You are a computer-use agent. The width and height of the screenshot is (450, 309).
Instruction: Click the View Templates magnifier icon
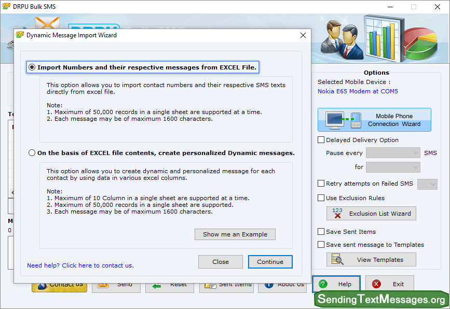point(337,259)
